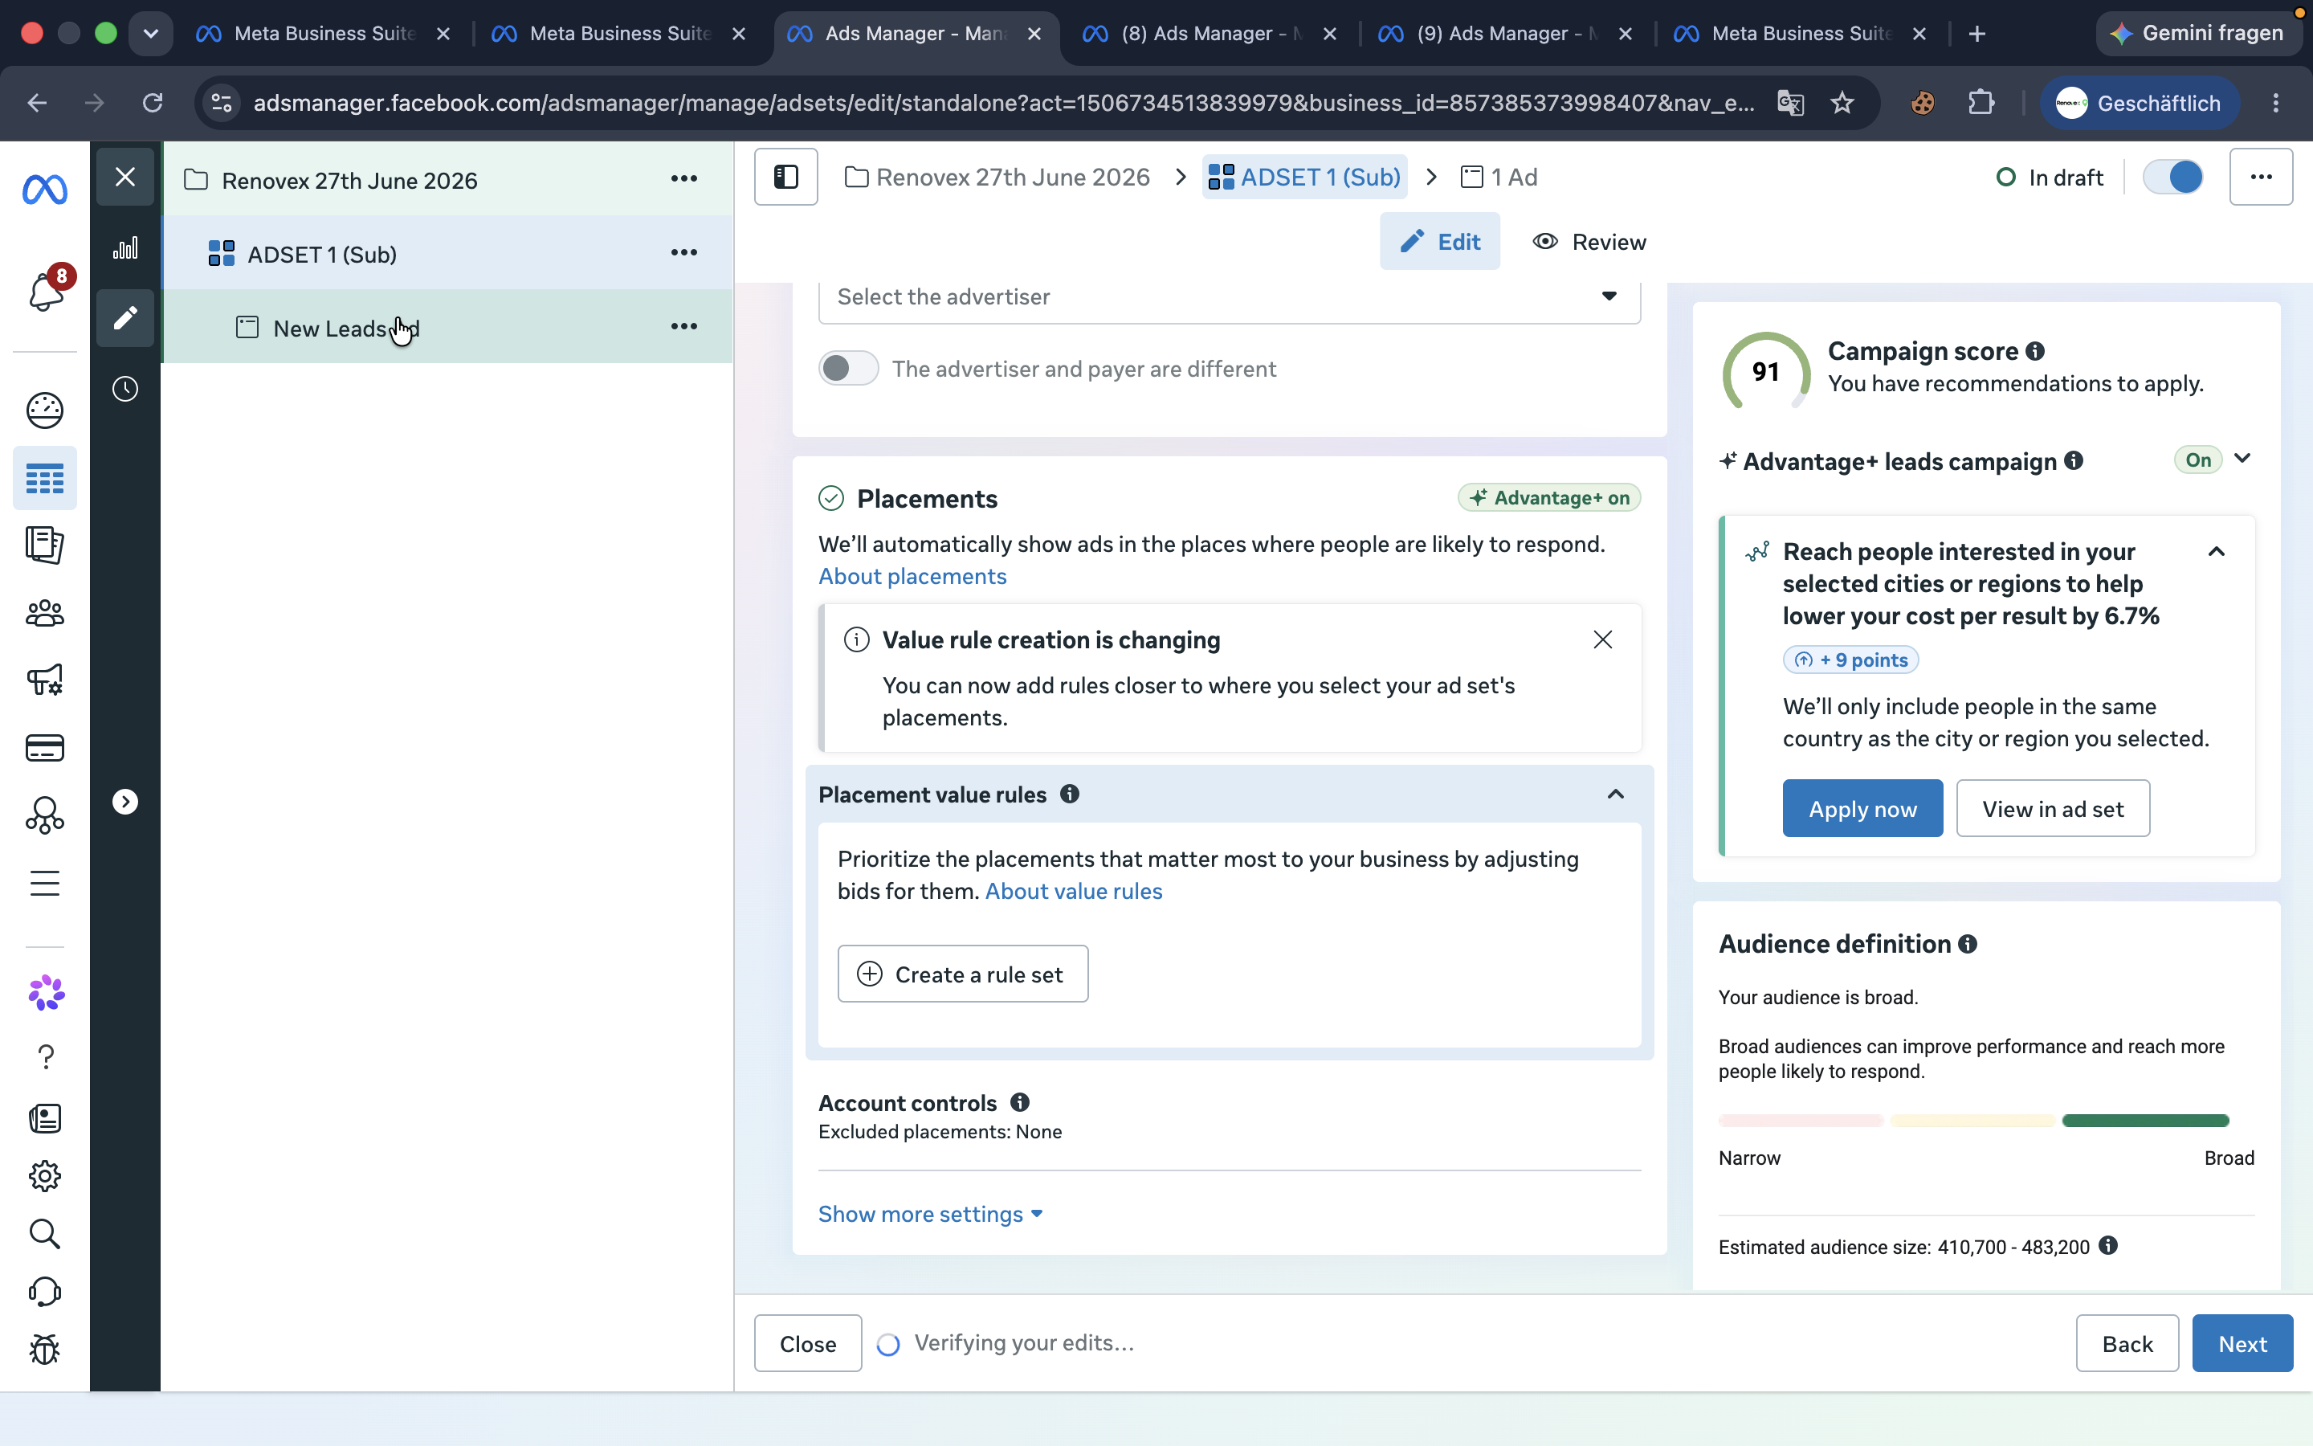Click the bar chart insights icon
This screenshot has height=1446, width=2313.
125,249
